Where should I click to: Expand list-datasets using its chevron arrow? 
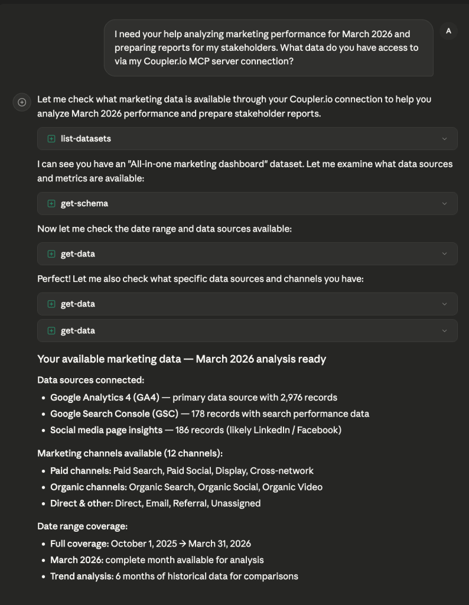point(444,139)
